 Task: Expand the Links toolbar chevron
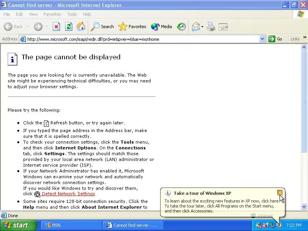(x=305, y=37)
